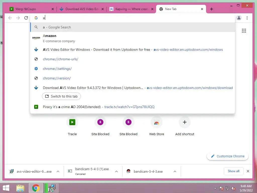
Task: Select Download AVS Video Editor 9.4.3.372 suggestion
Action: [x=133, y=88]
